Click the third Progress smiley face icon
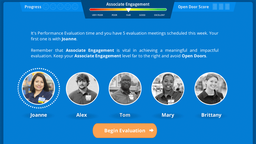This screenshot has height=144, width=256. [x=60, y=7]
